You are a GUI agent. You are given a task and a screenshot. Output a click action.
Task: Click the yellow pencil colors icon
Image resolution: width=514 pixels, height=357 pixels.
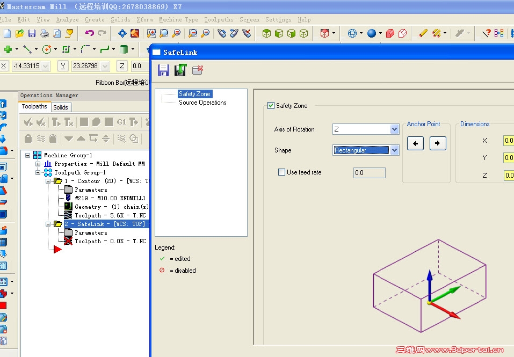tap(423, 33)
